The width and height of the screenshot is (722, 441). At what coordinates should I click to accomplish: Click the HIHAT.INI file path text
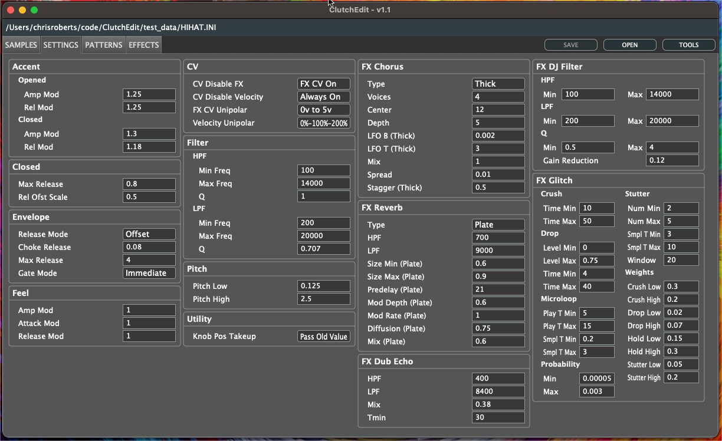(x=111, y=27)
